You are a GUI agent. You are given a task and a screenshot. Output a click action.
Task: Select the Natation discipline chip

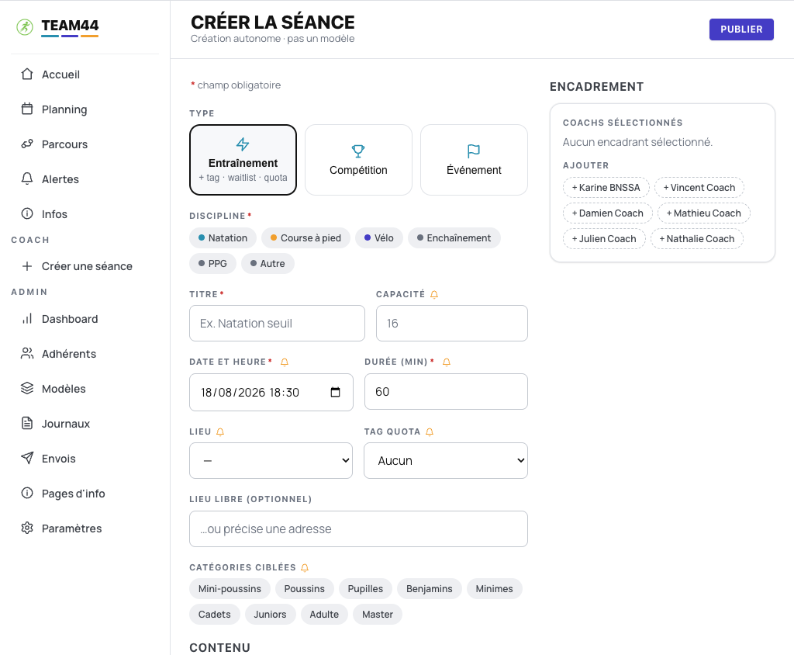223,237
